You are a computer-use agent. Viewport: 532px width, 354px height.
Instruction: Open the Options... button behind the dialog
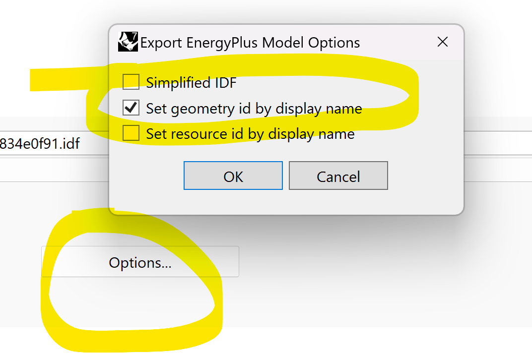(x=140, y=261)
